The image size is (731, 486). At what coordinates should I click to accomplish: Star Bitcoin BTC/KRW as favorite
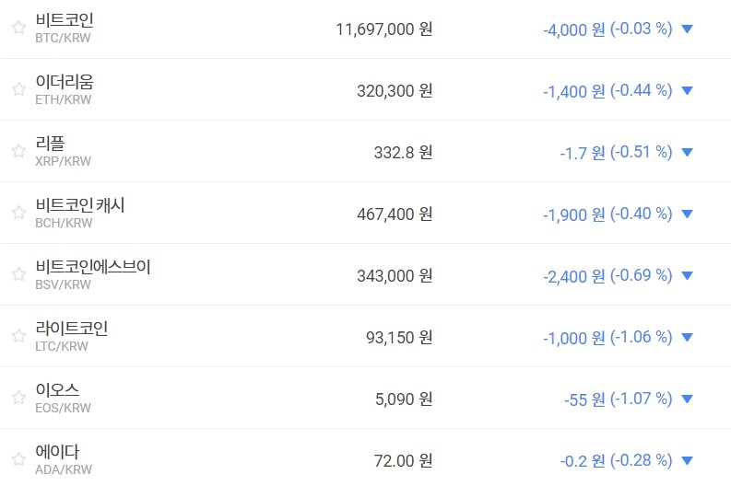18,28
